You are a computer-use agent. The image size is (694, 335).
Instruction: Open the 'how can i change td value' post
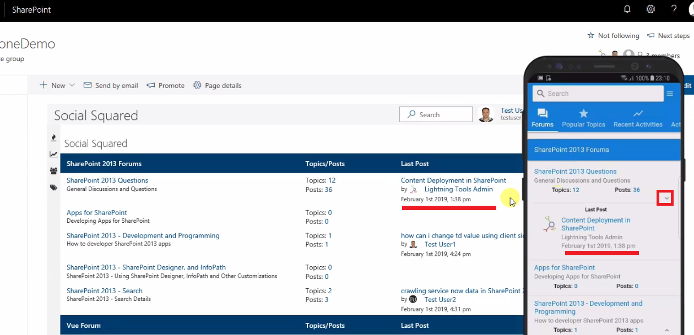462,235
